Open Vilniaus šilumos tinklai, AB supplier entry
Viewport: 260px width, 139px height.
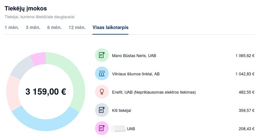136,74
